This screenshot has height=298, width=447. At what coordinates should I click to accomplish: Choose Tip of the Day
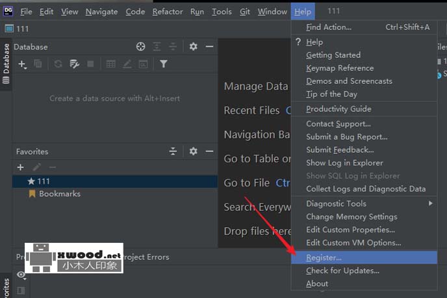(x=364, y=94)
